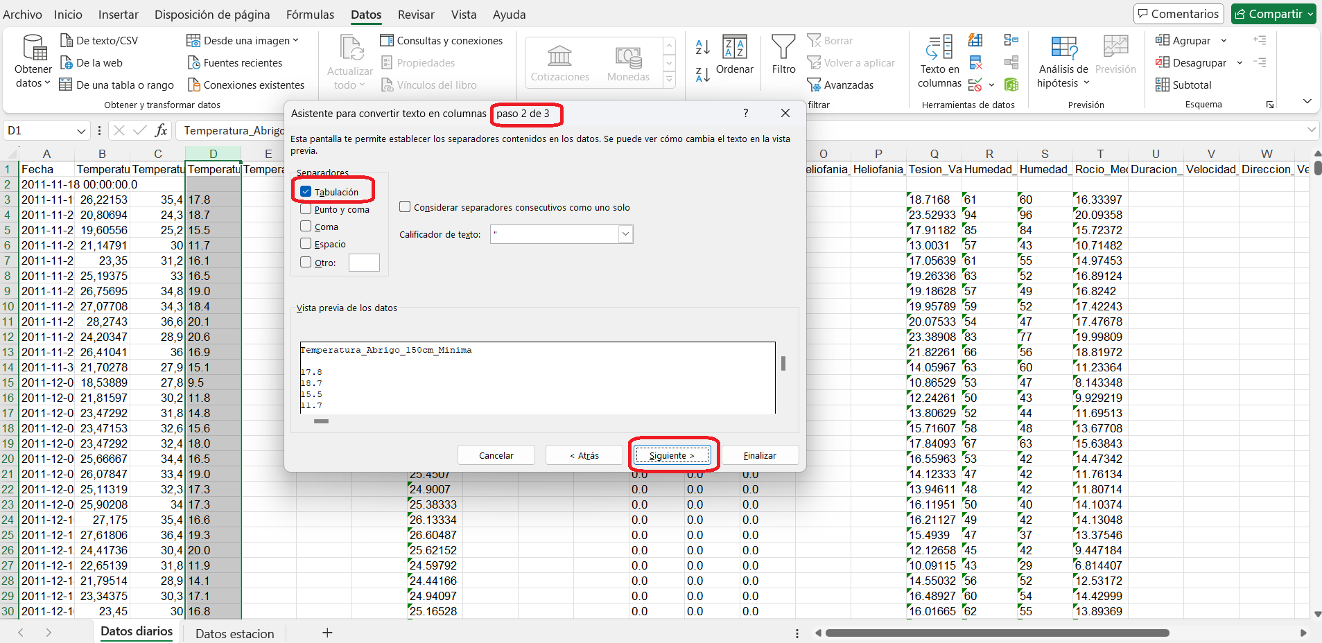Click the preview horizontal scrollbar thumb

321,421
